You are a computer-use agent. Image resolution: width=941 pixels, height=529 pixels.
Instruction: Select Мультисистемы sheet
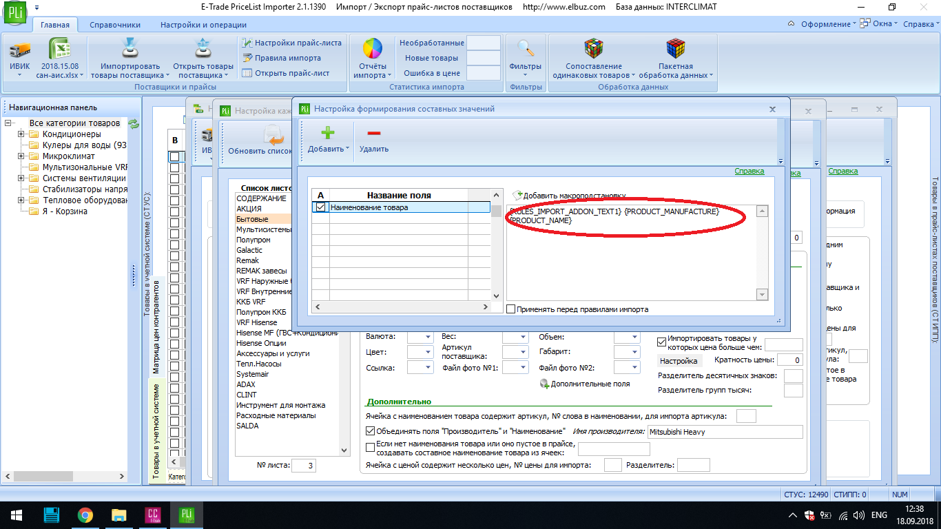[x=287, y=229]
